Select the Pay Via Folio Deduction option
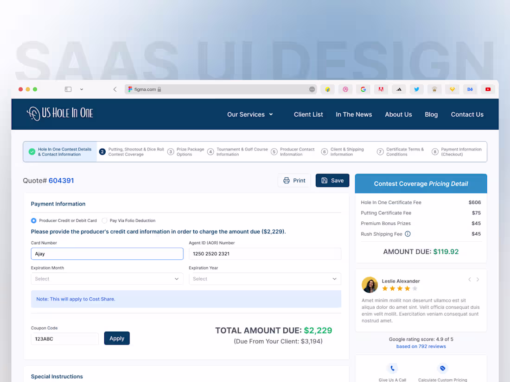510x382 pixels. (105, 220)
